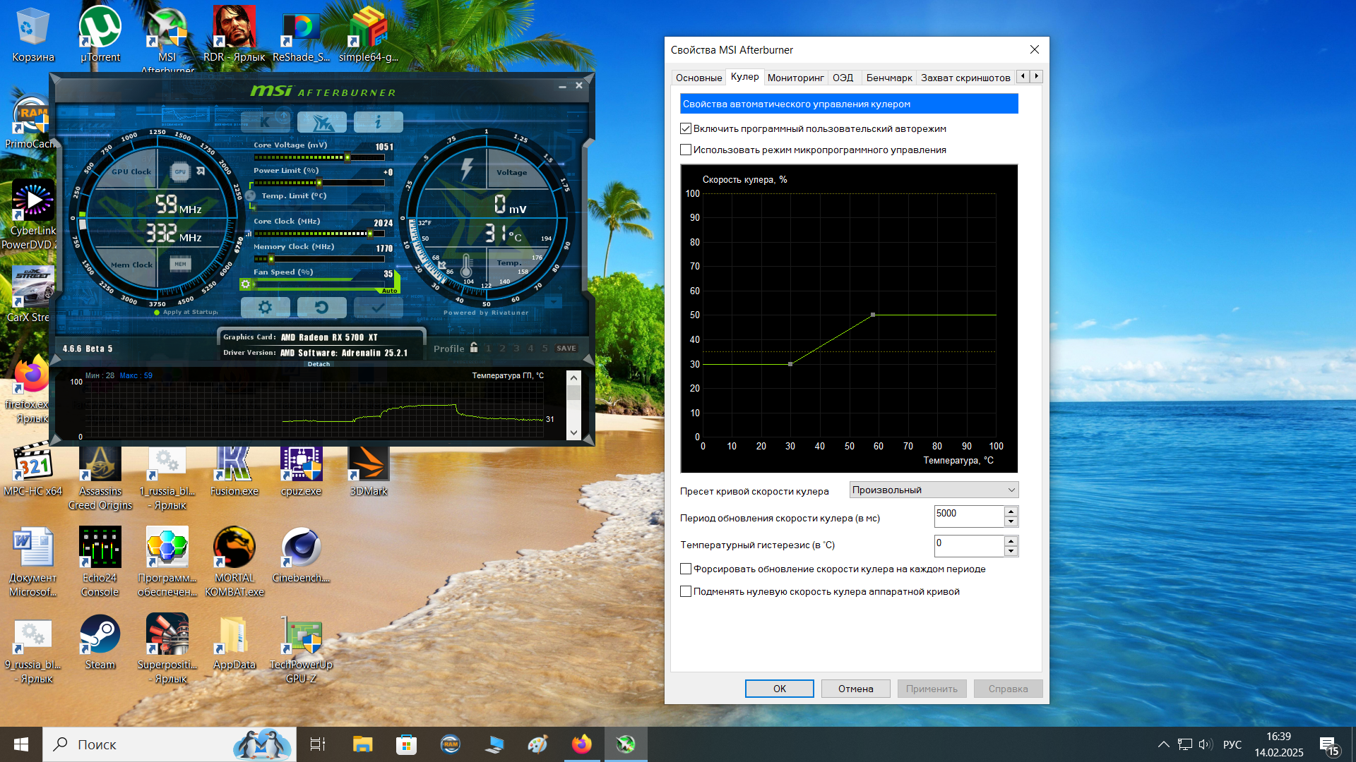The width and height of the screenshot is (1356, 762).
Task: Click the Отмена button
Action: (x=855, y=689)
